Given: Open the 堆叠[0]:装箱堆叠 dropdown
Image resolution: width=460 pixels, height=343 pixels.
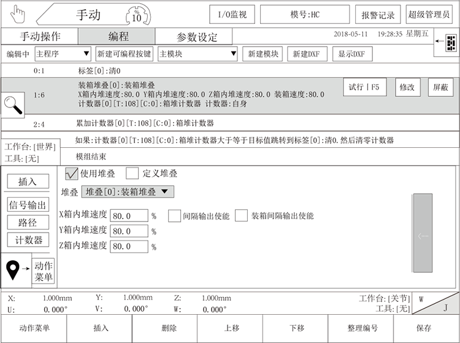Looking at the screenshot, I should pyautogui.click(x=128, y=192).
